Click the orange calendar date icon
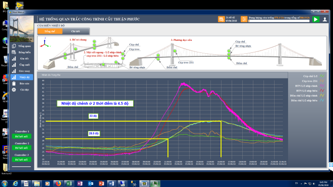This screenshot has height=187, width=333. (222, 19)
